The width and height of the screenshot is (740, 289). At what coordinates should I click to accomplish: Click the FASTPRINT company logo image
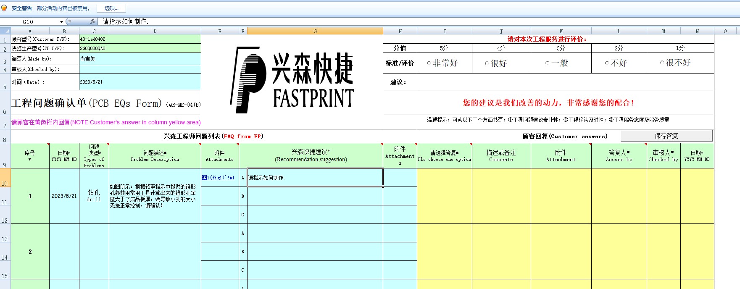click(x=292, y=80)
